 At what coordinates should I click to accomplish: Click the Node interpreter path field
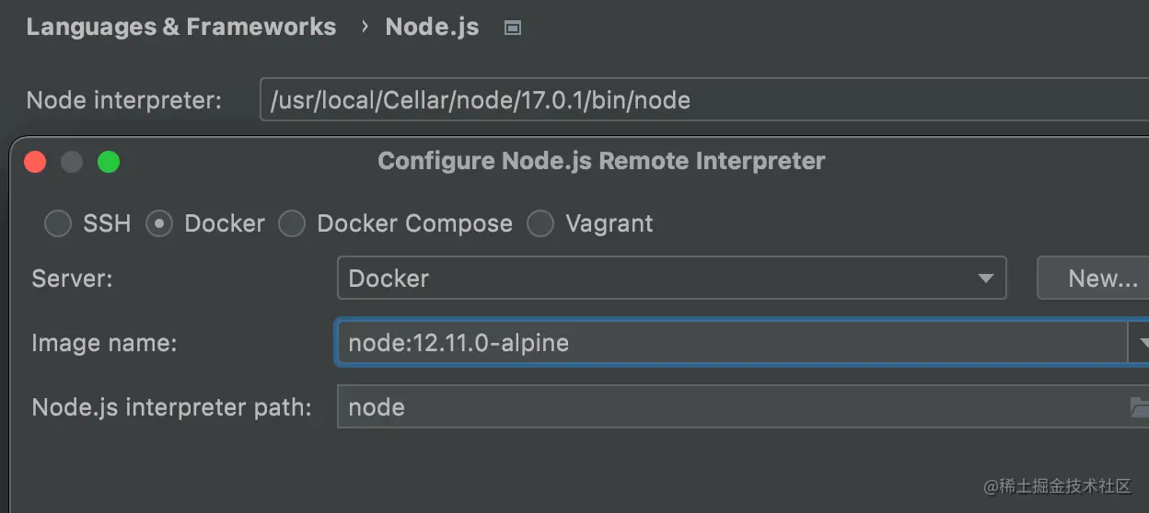coord(704,100)
